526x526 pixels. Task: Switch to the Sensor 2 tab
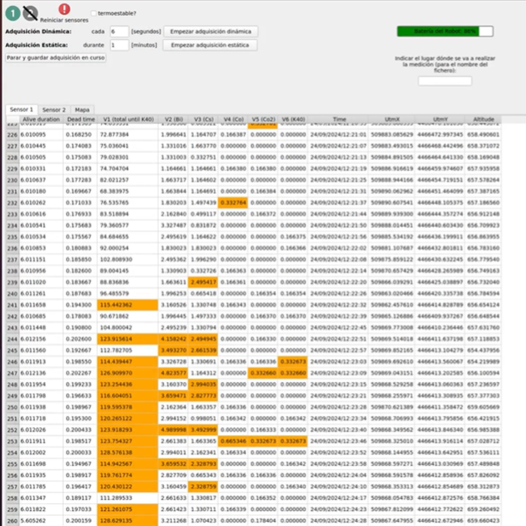(x=54, y=110)
